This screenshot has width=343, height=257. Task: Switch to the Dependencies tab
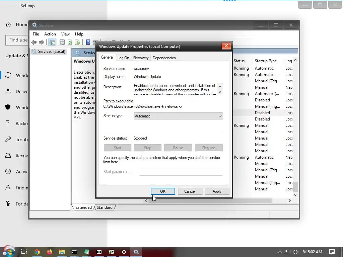coord(164,58)
